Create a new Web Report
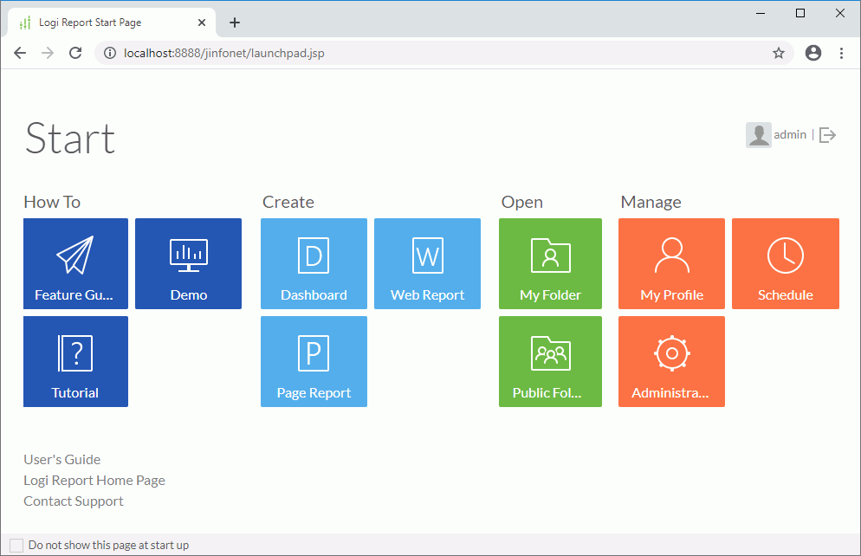 pos(427,263)
